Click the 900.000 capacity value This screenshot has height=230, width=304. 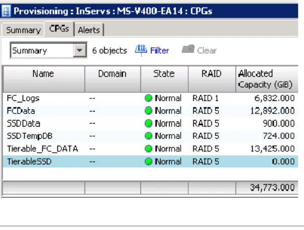pyautogui.click(x=279, y=124)
